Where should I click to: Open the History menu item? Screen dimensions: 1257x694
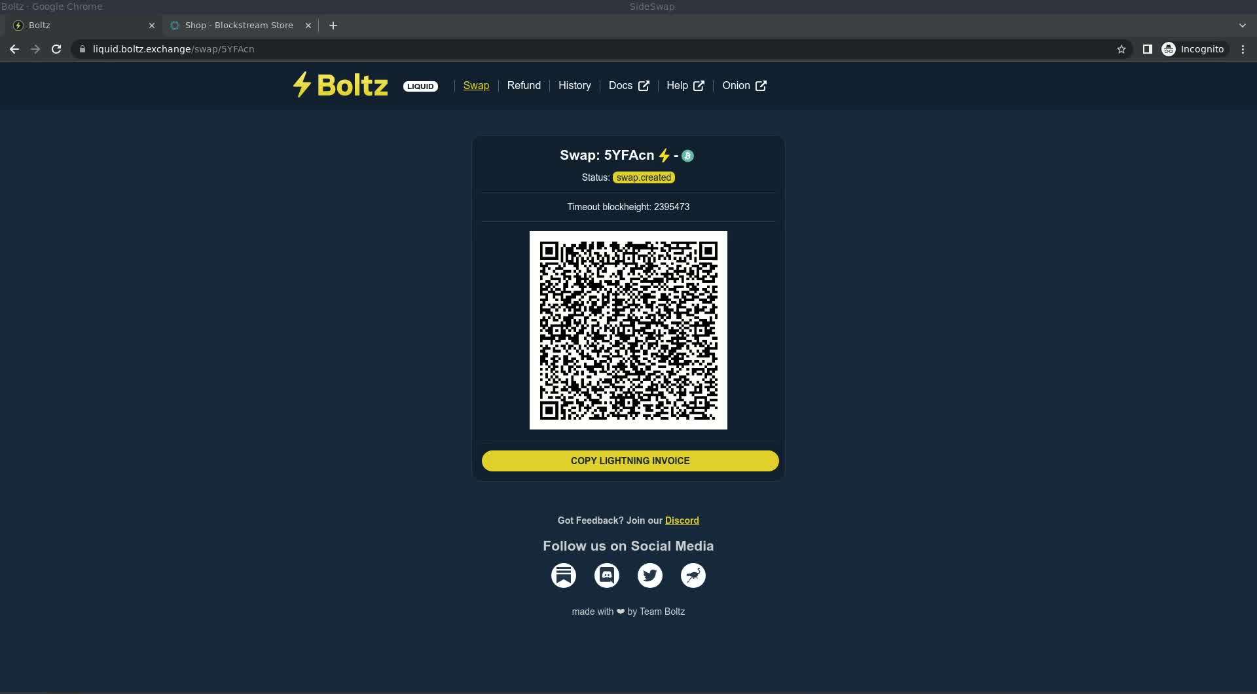click(x=574, y=86)
